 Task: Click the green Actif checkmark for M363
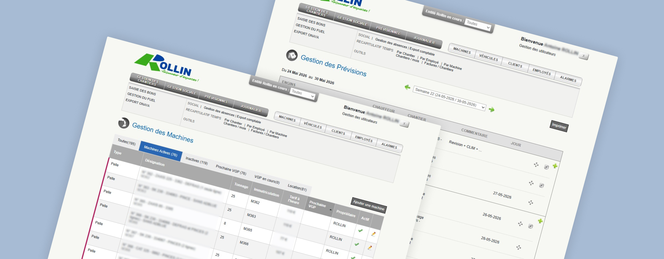pos(357,244)
